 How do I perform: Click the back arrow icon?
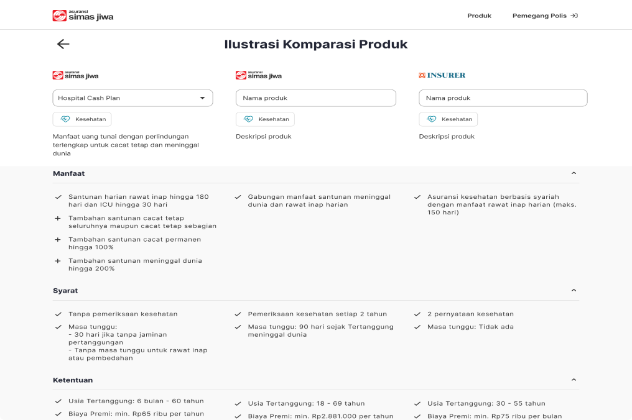point(63,44)
